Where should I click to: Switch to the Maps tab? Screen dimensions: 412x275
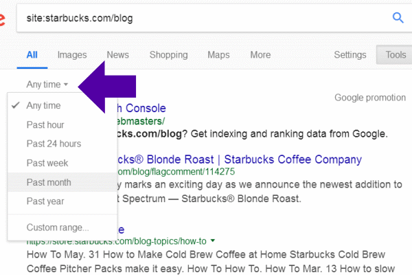coord(218,55)
